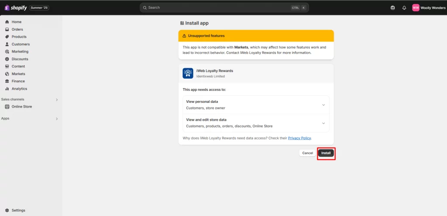This screenshot has width=447, height=216.
Task: Go to Home in sidebar
Action: [x=17, y=22]
